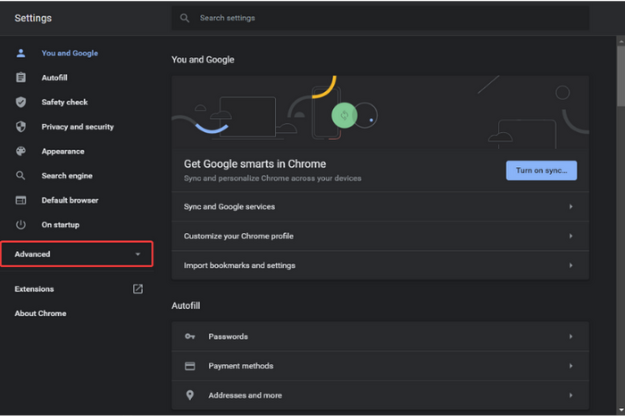Click the Turn on sync button
The image size is (625, 416).
click(541, 171)
